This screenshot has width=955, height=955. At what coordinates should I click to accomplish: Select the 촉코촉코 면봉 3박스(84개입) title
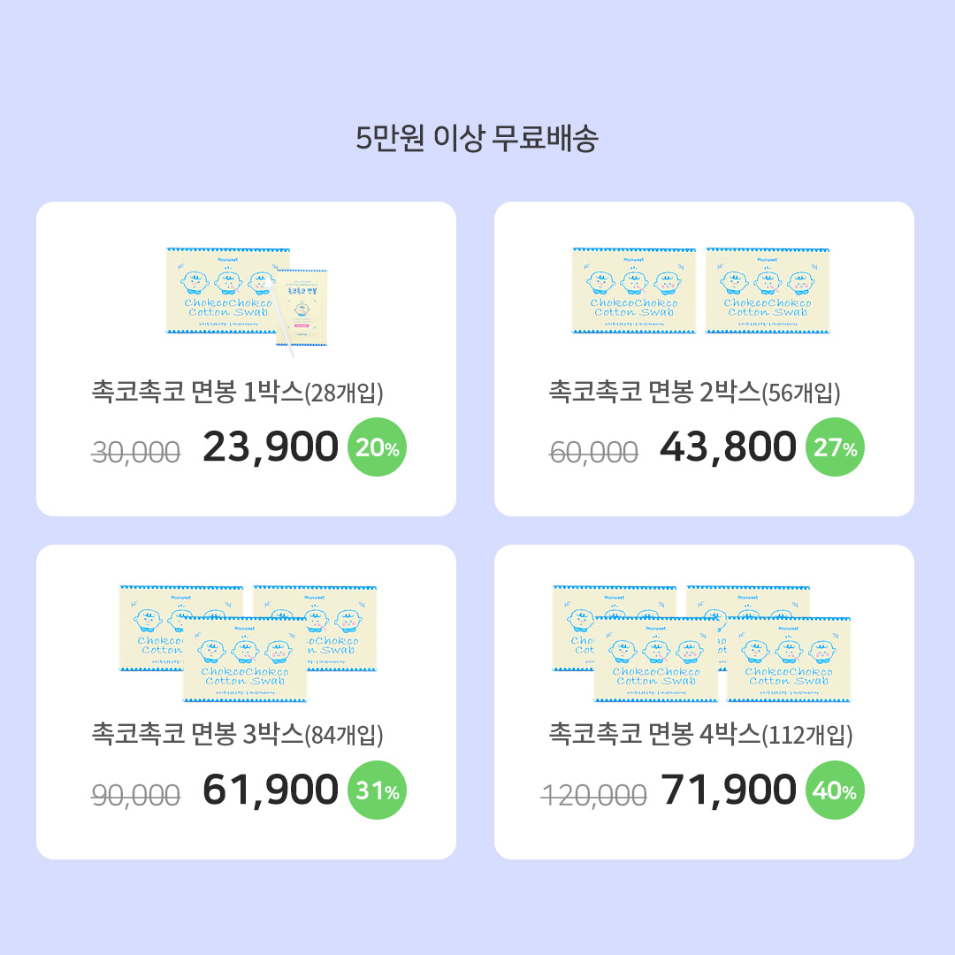pyautogui.click(x=237, y=734)
